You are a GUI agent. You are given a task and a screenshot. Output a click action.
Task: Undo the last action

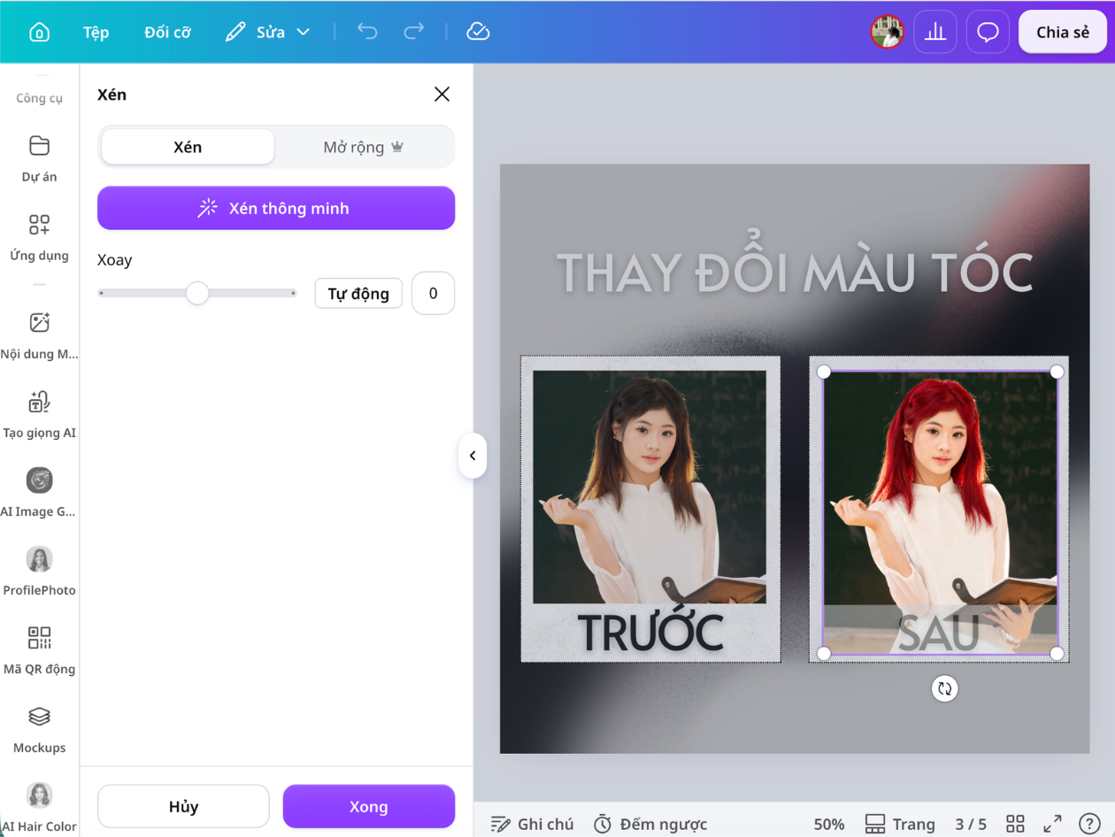tap(367, 32)
